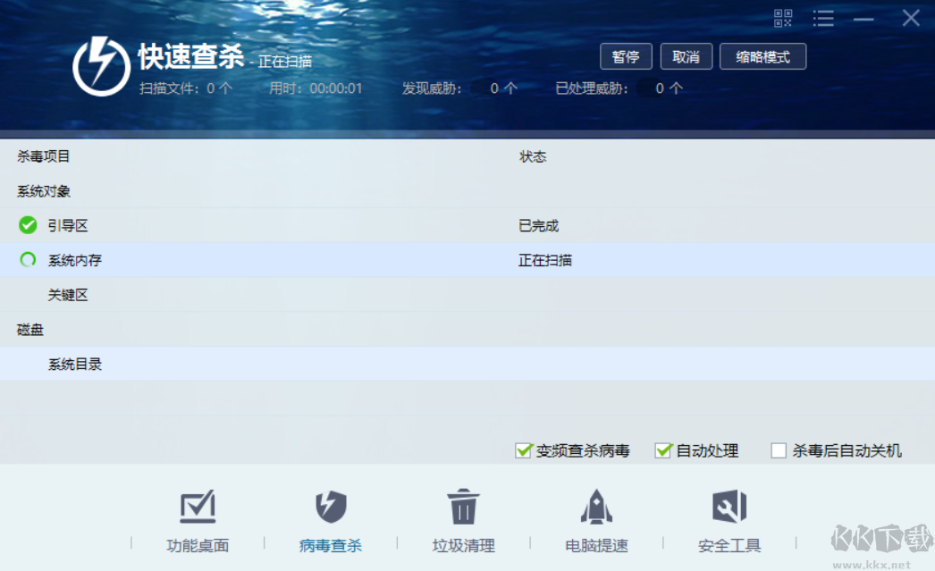Select the 系统内存 row label
The width and height of the screenshot is (935, 571).
pos(74,260)
